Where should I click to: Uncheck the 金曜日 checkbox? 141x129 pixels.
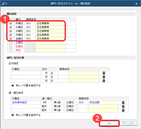[11, 39]
